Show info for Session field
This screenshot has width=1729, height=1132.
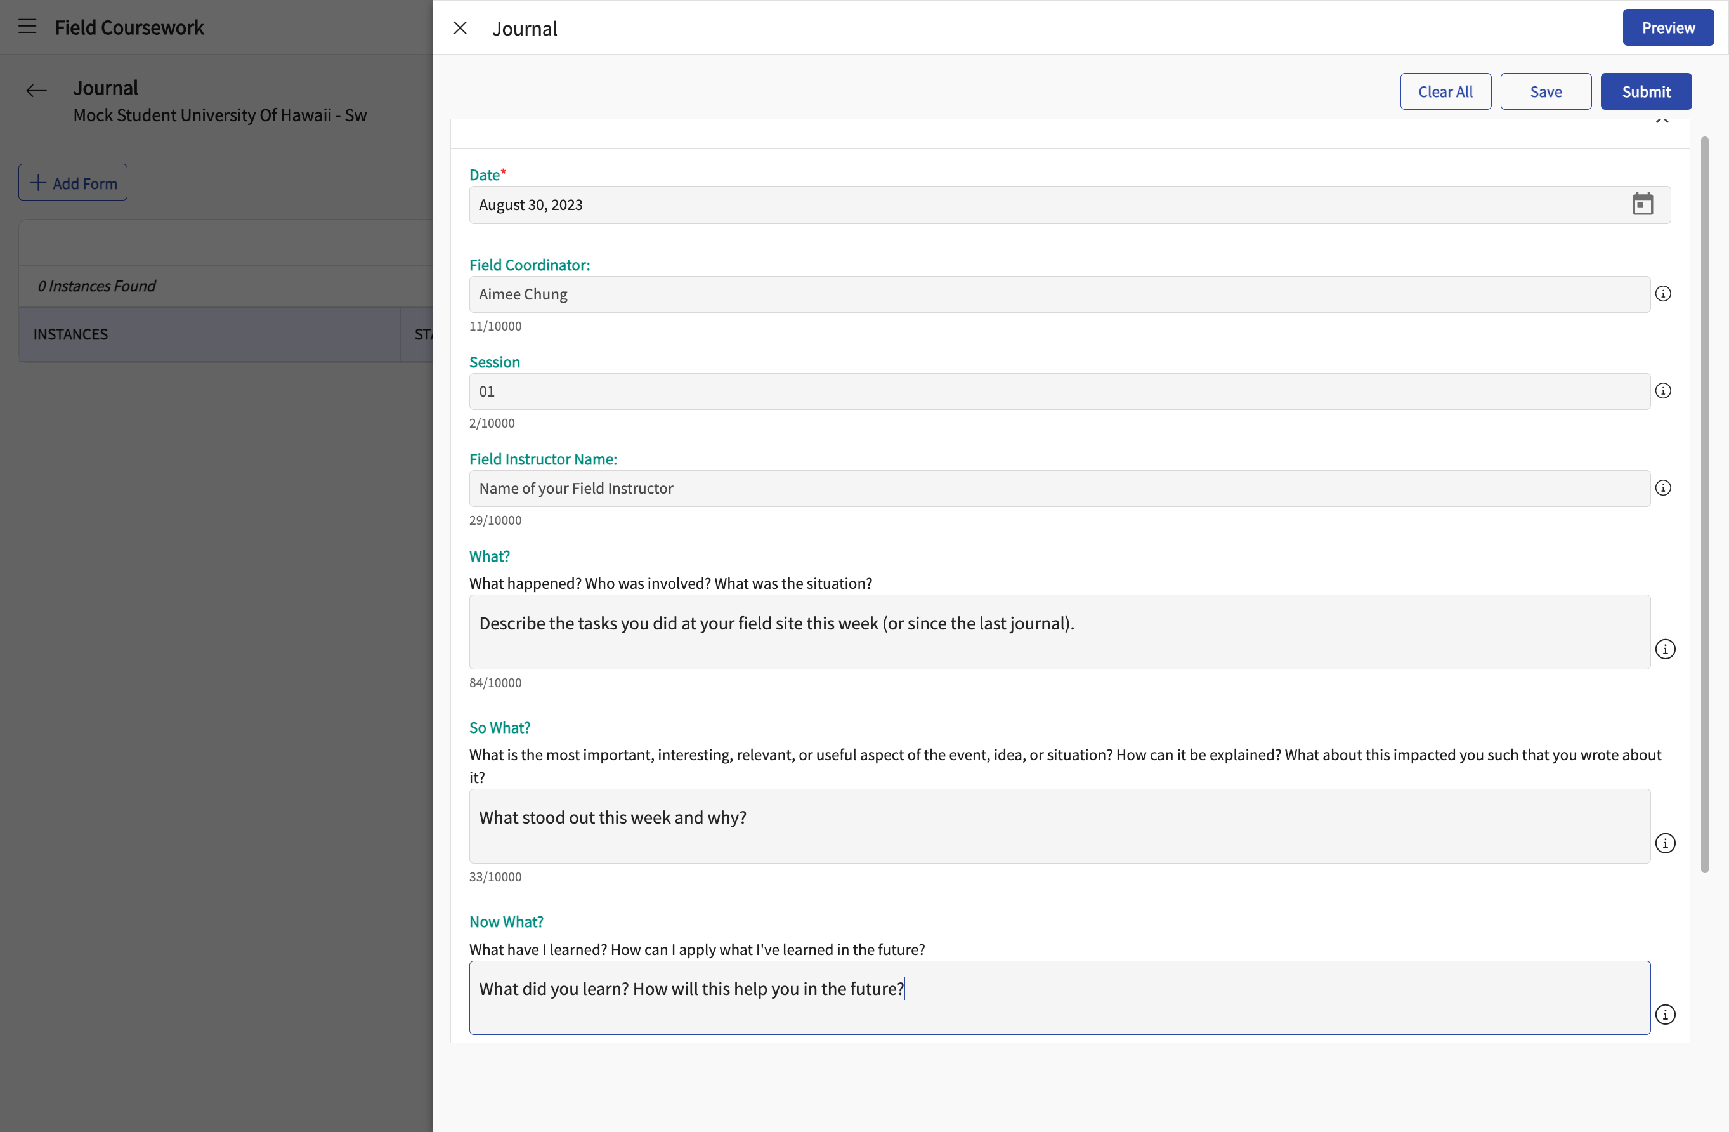[1663, 391]
